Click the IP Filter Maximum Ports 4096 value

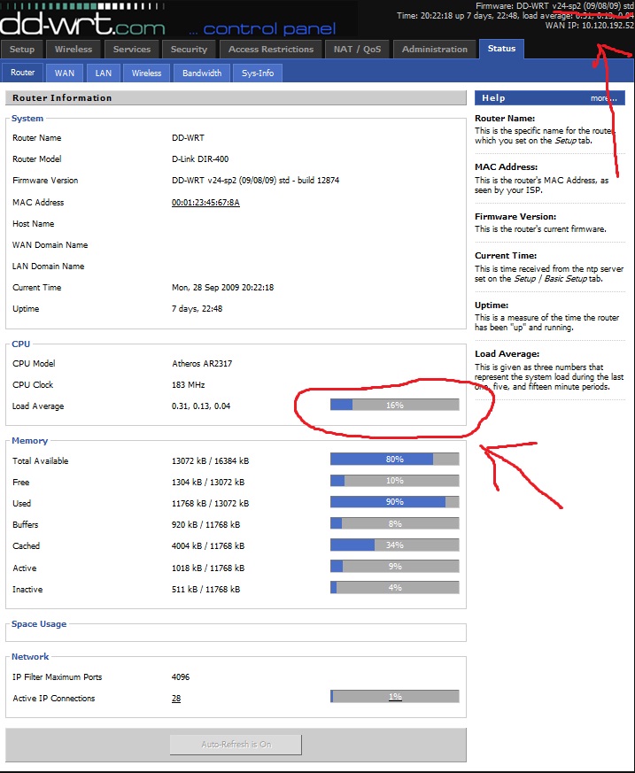click(181, 676)
